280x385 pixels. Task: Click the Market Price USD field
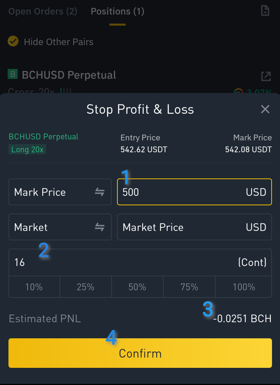pos(194,227)
